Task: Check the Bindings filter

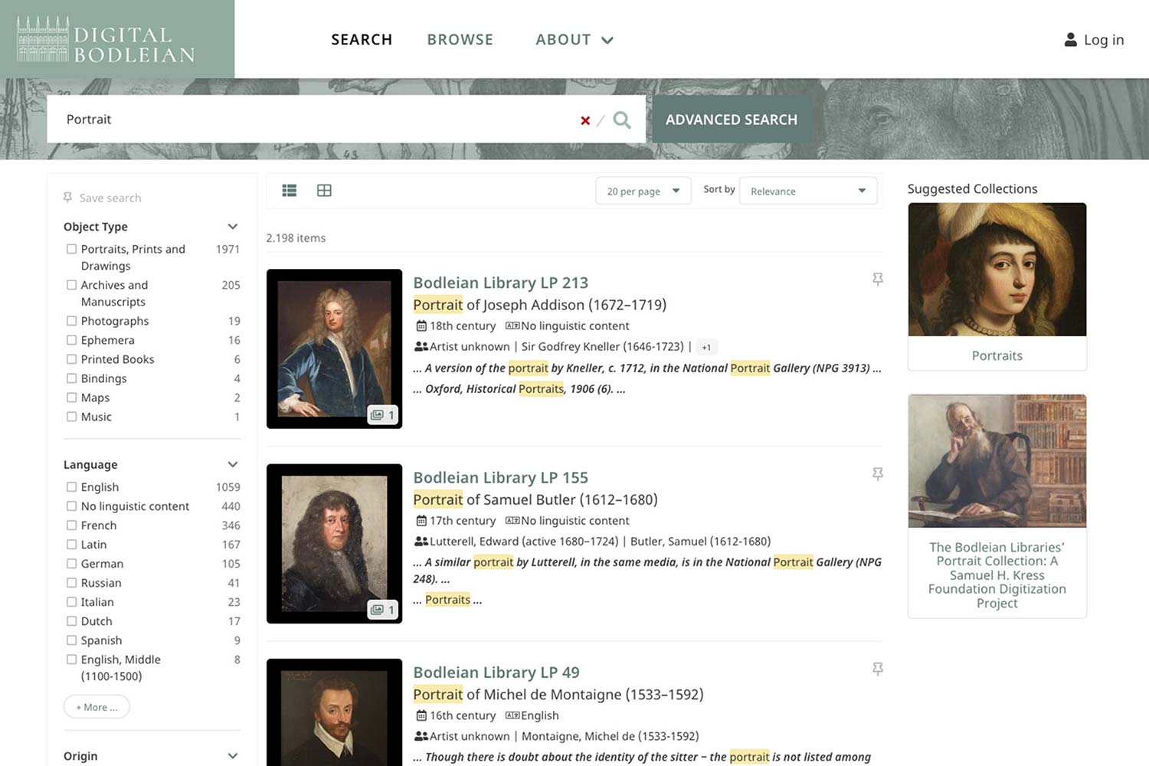Action: tap(71, 378)
